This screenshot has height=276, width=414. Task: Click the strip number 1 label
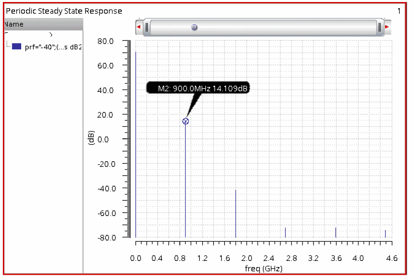(x=399, y=11)
